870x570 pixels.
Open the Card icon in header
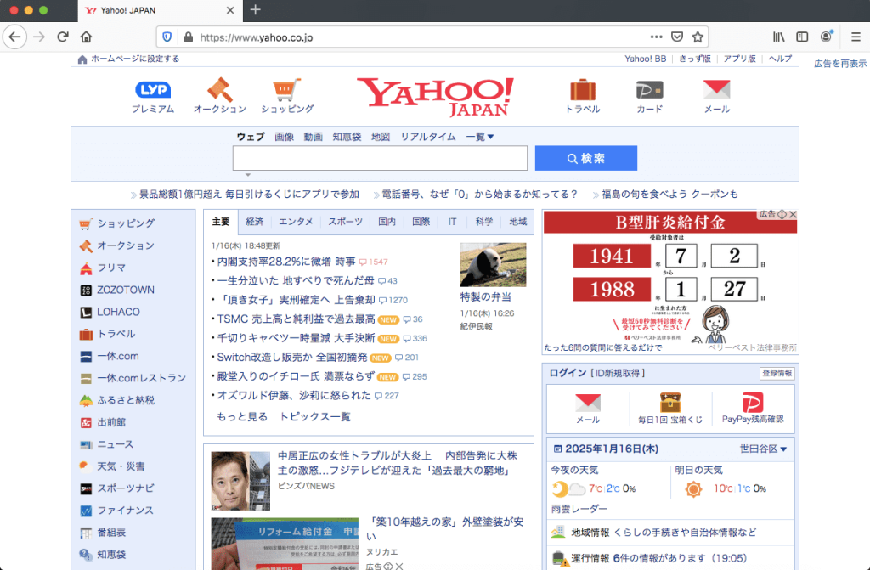pyautogui.click(x=649, y=90)
